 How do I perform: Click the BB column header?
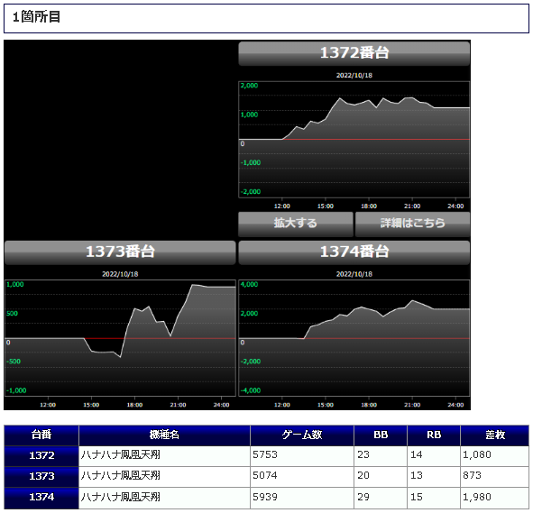[x=381, y=435]
